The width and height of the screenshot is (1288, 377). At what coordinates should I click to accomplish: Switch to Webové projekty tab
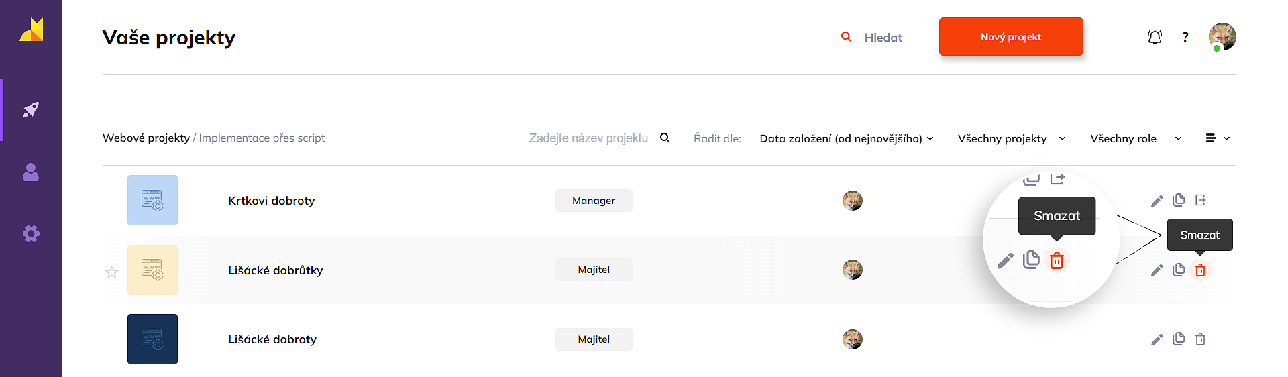click(x=146, y=138)
